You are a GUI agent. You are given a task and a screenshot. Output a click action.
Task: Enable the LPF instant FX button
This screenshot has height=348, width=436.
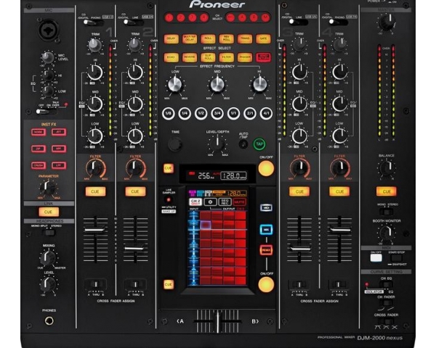[59, 165]
